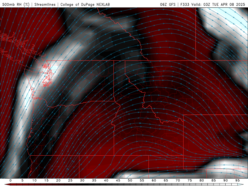Click 'College of DuPage NEXLAB' header text
The width and height of the screenshot is (248, 186).
coord(85,4)
